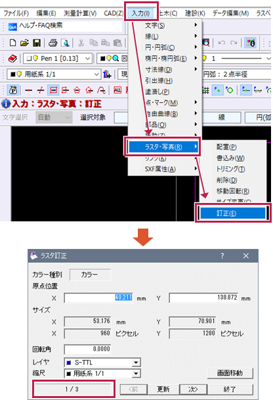
Task: Click the Undo arrow icon
Action: [221, 43]
